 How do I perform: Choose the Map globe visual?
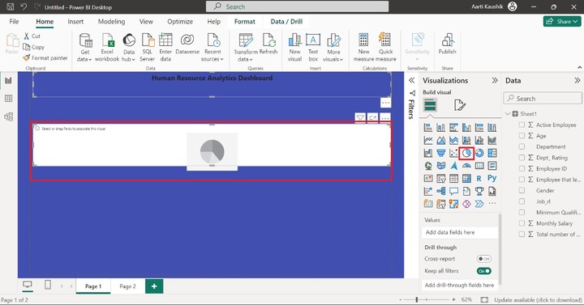coord(428,166)
